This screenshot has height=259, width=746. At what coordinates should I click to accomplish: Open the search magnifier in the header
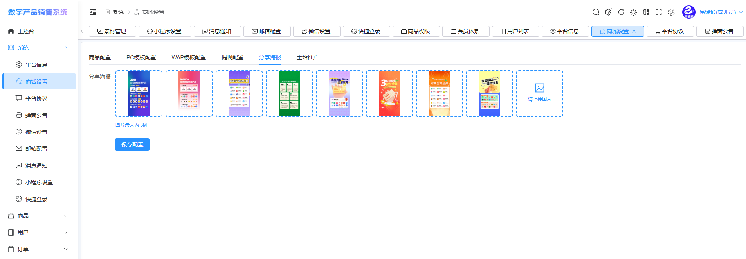(596, 12)
